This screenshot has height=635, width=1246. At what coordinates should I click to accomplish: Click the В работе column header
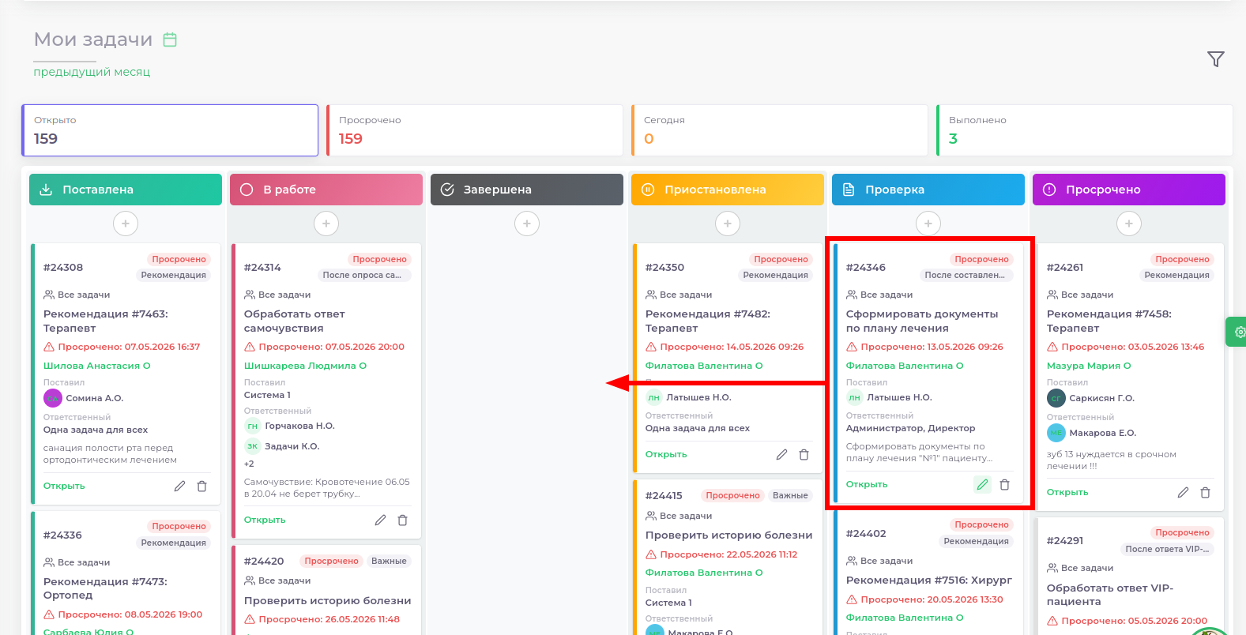326,190
